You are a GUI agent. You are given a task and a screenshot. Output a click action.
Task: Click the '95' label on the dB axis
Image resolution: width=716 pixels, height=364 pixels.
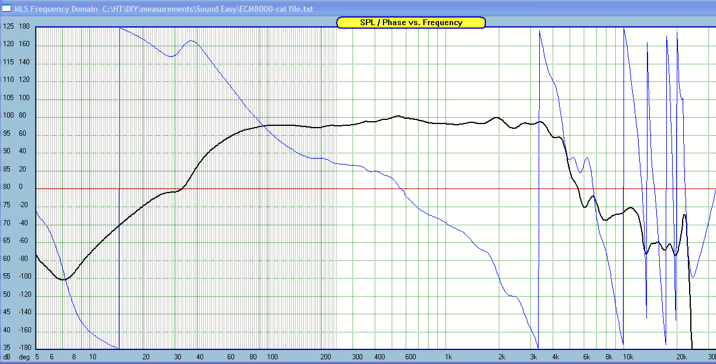8,134
